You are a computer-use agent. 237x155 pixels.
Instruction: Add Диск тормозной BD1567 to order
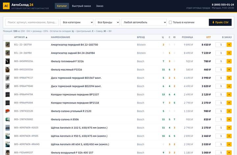(229, 78)
